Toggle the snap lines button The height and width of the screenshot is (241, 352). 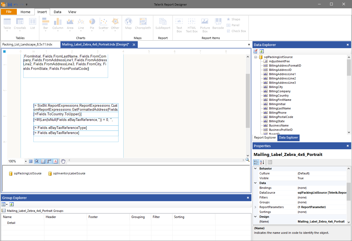43,161
